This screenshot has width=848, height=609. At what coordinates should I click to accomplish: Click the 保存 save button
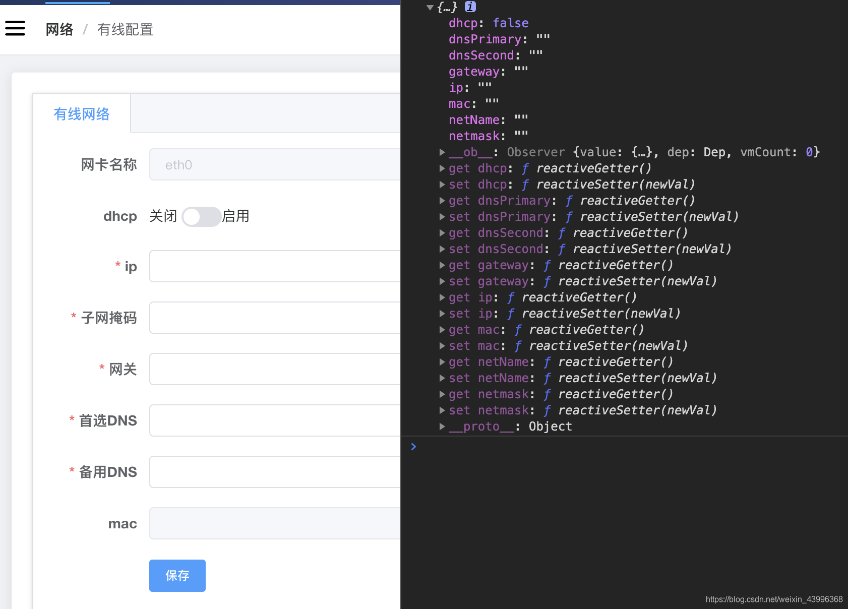177,575
